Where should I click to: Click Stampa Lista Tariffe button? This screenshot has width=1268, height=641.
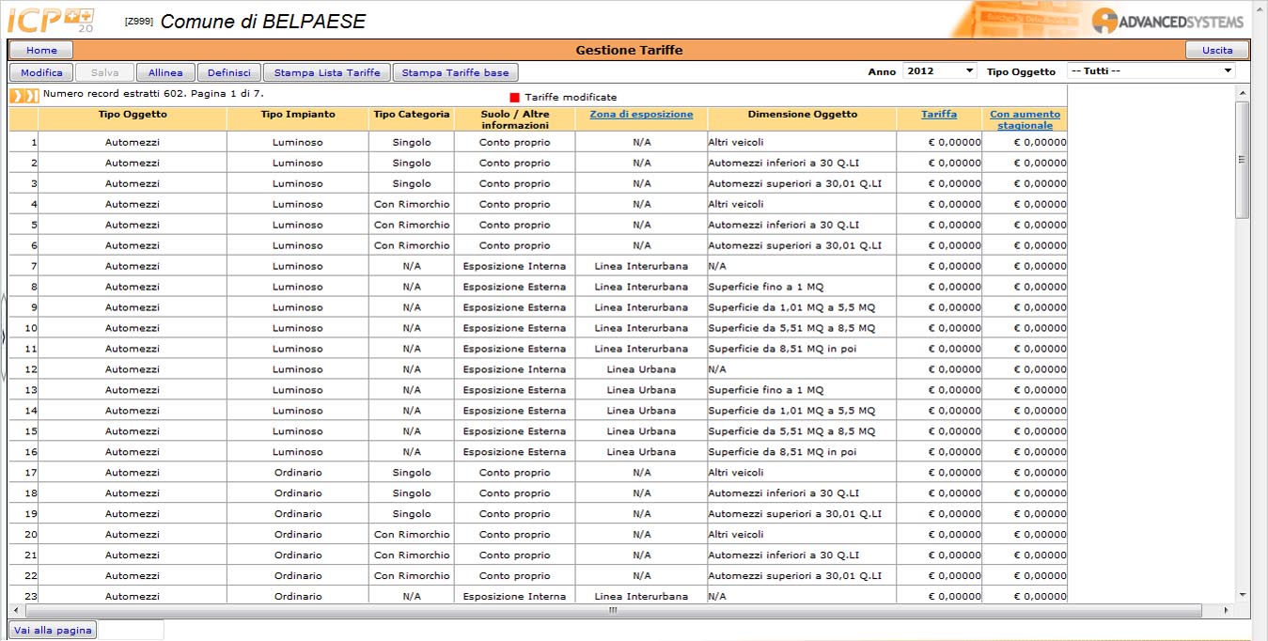[327, 72]
